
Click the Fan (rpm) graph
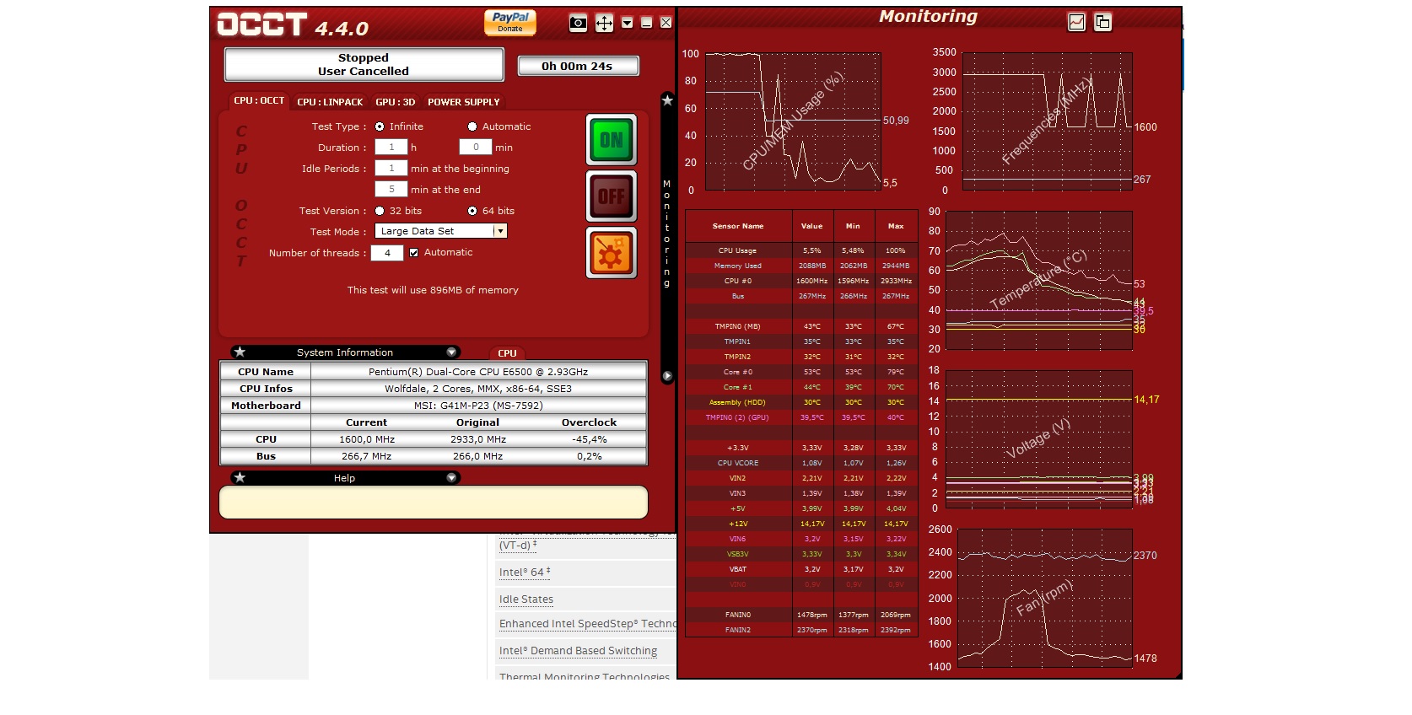(x=1045, y=598)
